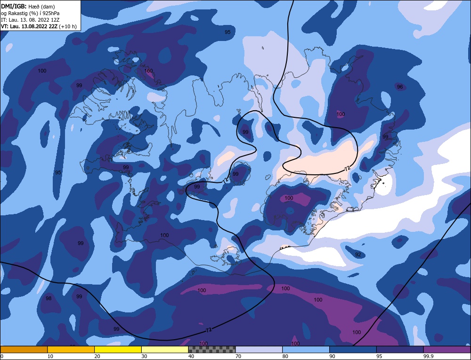The width and height of the screenshot is (471, 360).
Task: Click the "10" legend tick label
Action: point(50,356)
